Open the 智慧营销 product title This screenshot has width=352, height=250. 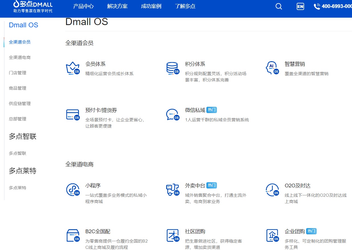click(295, 64)
